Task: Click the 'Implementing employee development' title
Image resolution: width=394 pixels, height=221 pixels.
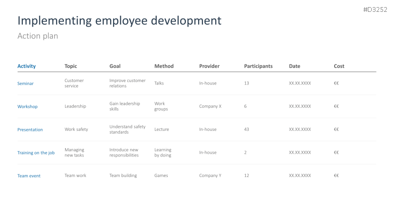Action: tap(119, 21)
